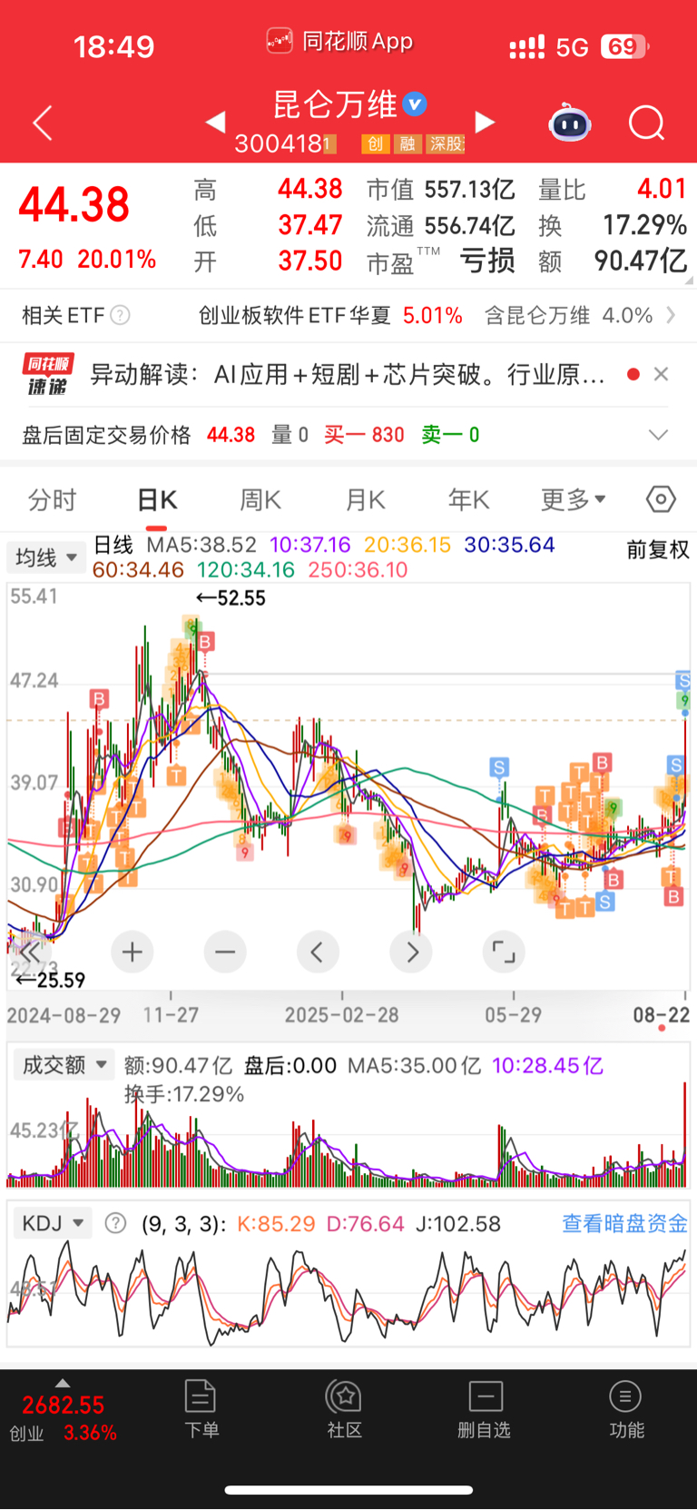The width and height of the screenshot is (697, 1510).
Task: Toggle 前复权 price adjustment mode
Action: pyautogui.click(x=658, y=549)
